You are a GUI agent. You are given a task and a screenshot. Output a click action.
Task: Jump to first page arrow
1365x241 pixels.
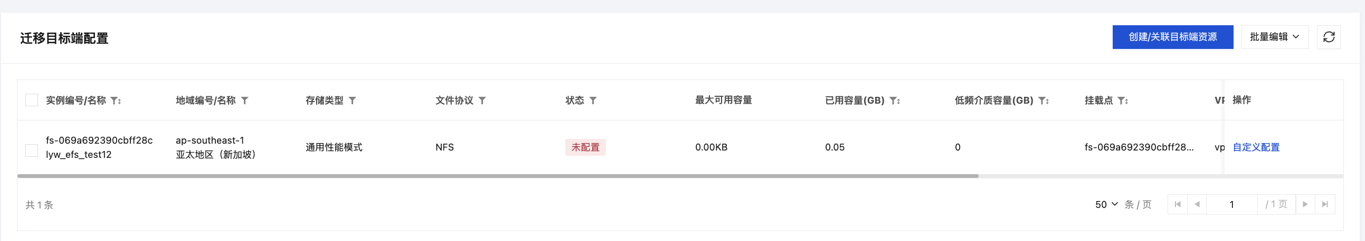pyautogui.click(x=1178, y=205)
